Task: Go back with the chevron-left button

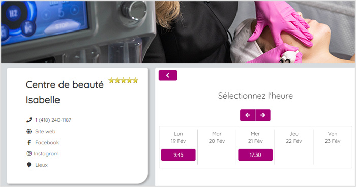Action: [168, 75]
